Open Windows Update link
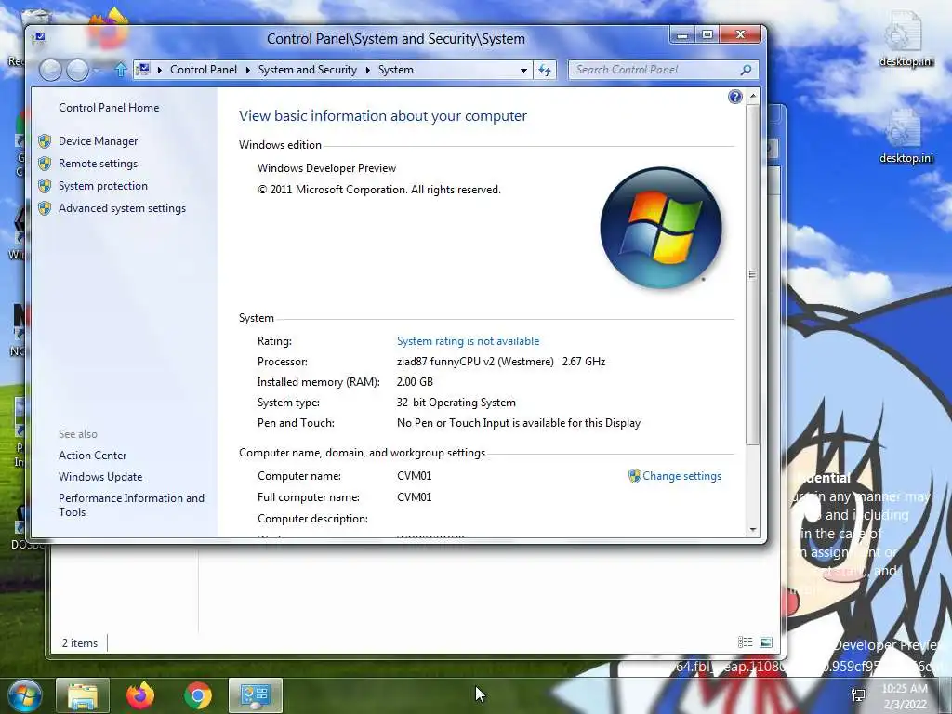 100,477
